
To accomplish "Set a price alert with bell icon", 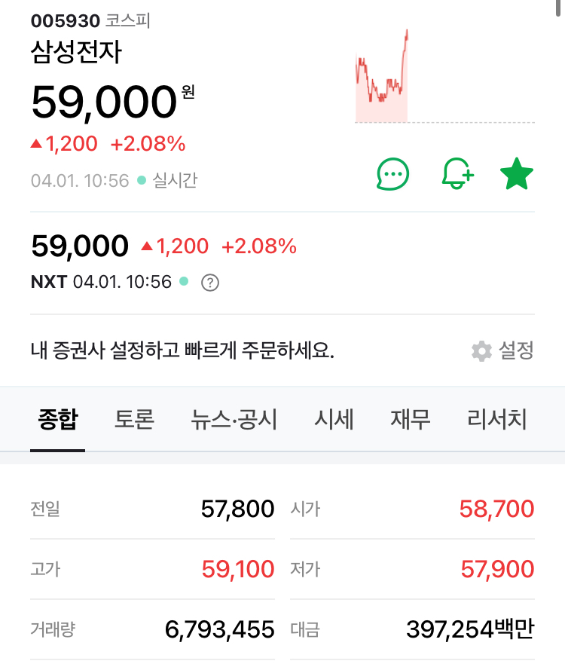I will coord(456,175).
